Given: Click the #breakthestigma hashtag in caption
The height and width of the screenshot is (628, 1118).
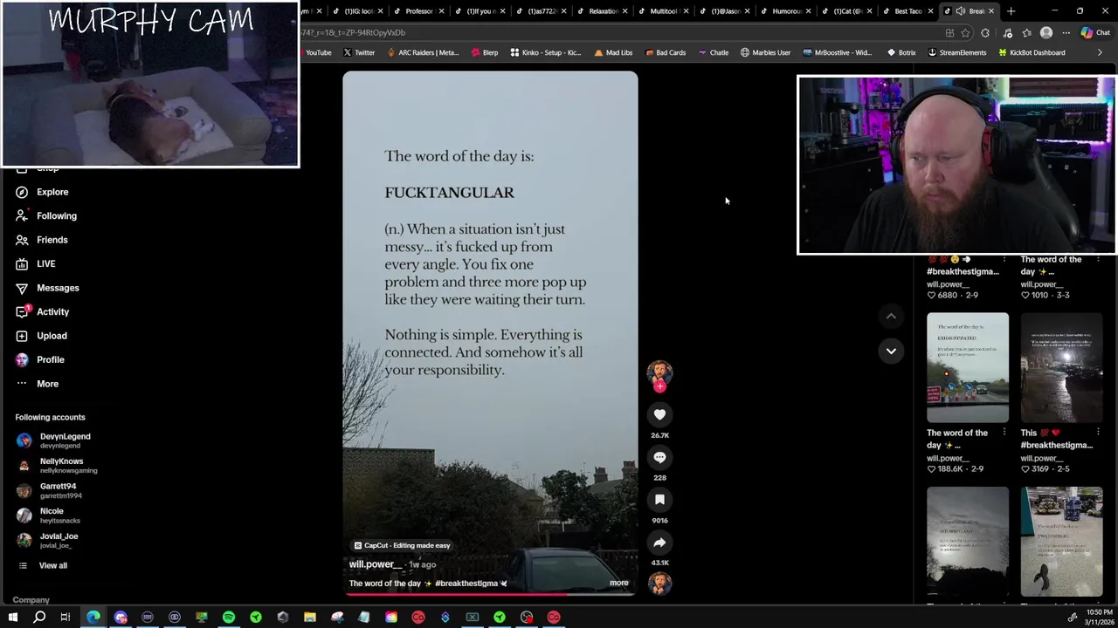Looking at the screenshot, I should [x=466, y=584].
